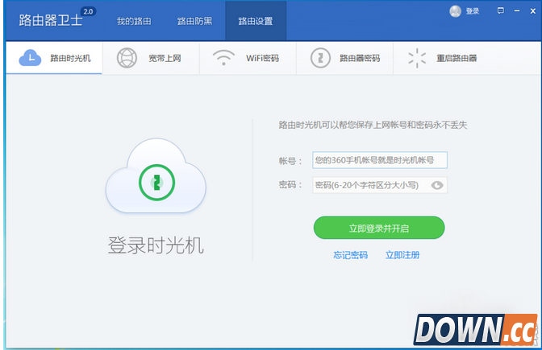Select the 重启路由器 spinner icon
542x350 pixels.
pos(417,58)
